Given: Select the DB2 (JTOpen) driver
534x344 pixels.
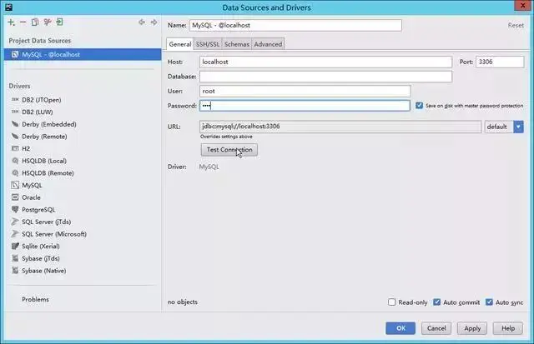Looking at the screenshot, I should tap(41, 100).
